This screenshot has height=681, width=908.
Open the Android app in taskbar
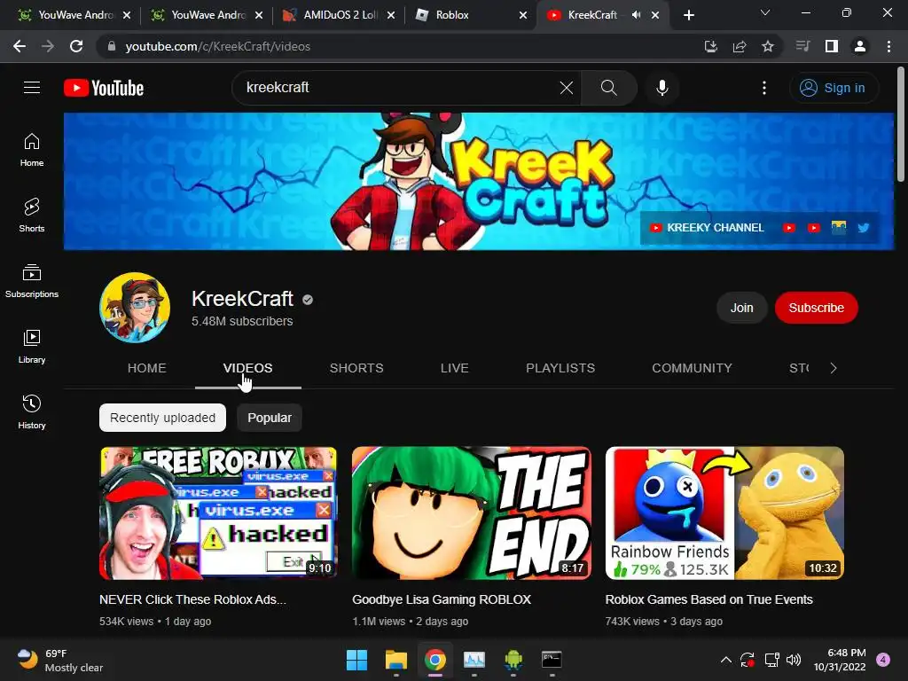point(513,660)
